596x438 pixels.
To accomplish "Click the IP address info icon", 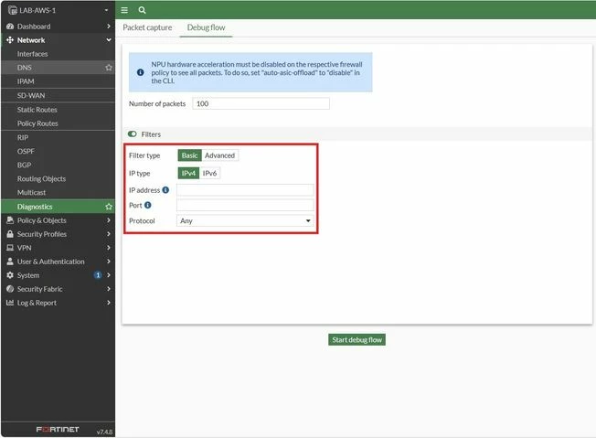I will [x=165, y=189].
